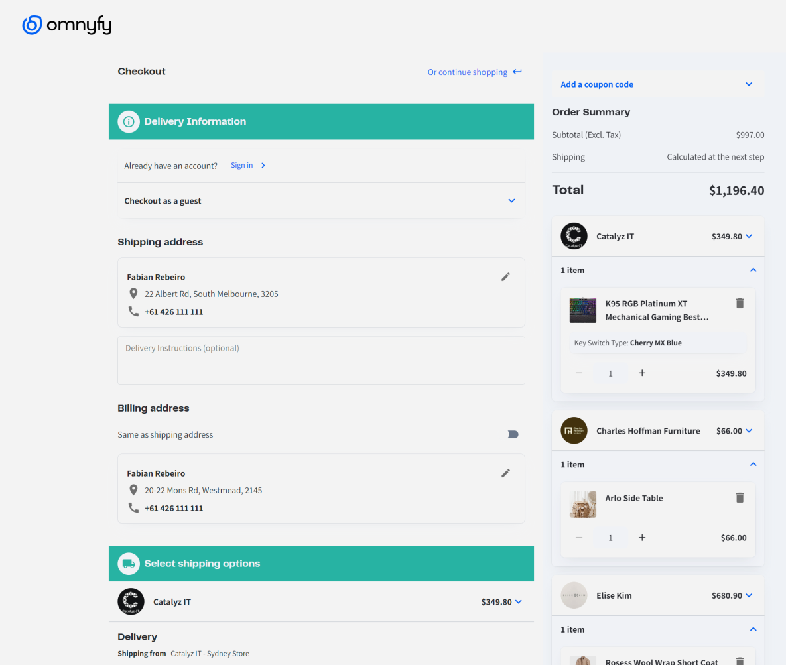Viewport: 786px width, 665px height.
Task: Collapse 1 item list under Elise Kim
Action: click(753, 629)
